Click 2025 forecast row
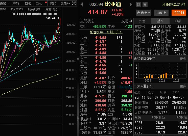The height and width of the screenshot is (136, 188). tap(161, 132)
